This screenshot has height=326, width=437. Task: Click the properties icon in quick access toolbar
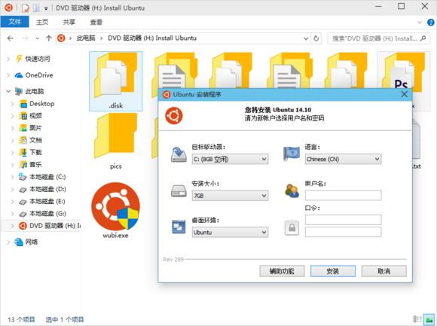(25, 8)
